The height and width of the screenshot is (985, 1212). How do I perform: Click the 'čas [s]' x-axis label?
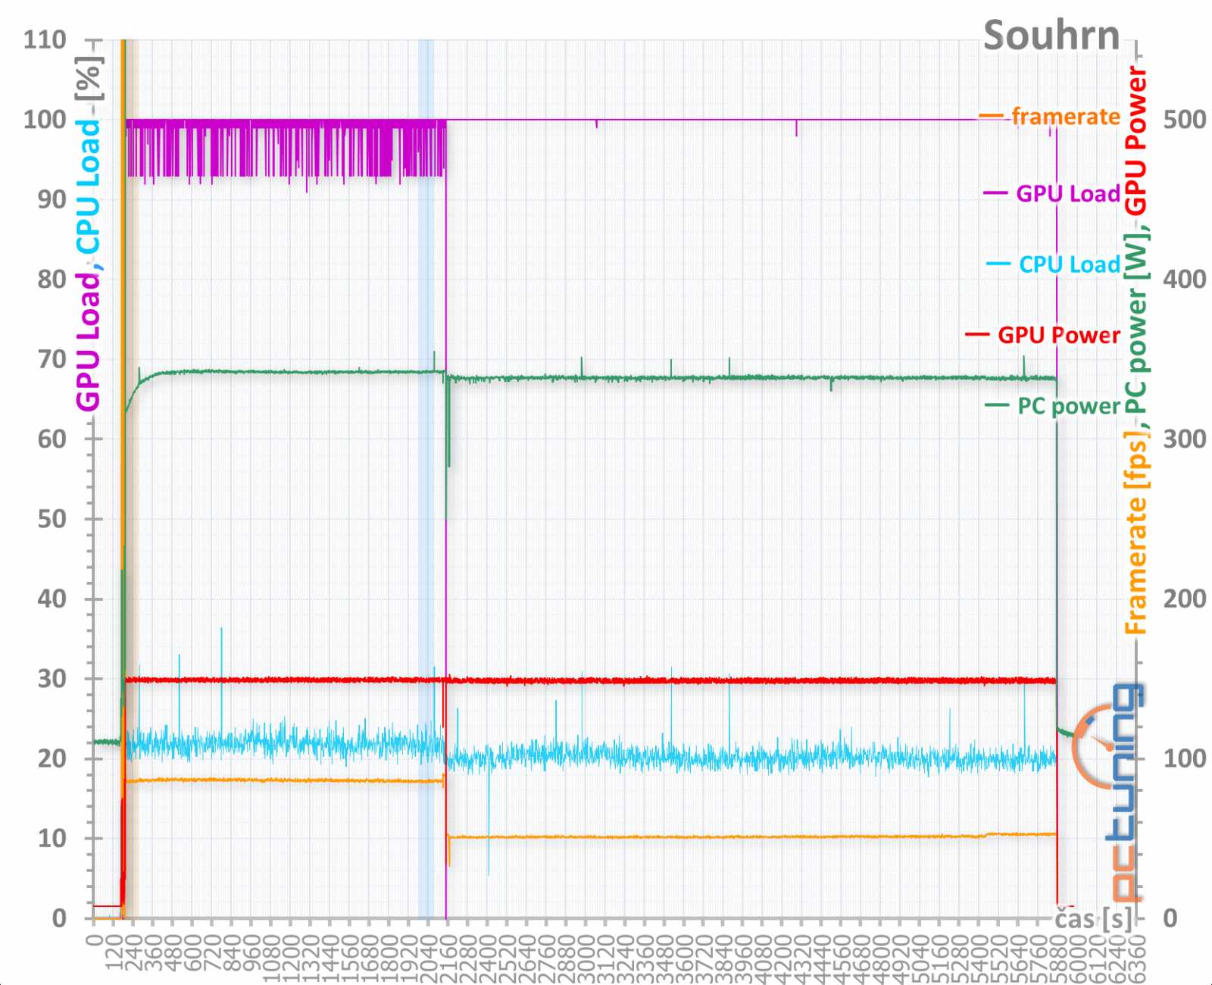tap(1093, 918)
